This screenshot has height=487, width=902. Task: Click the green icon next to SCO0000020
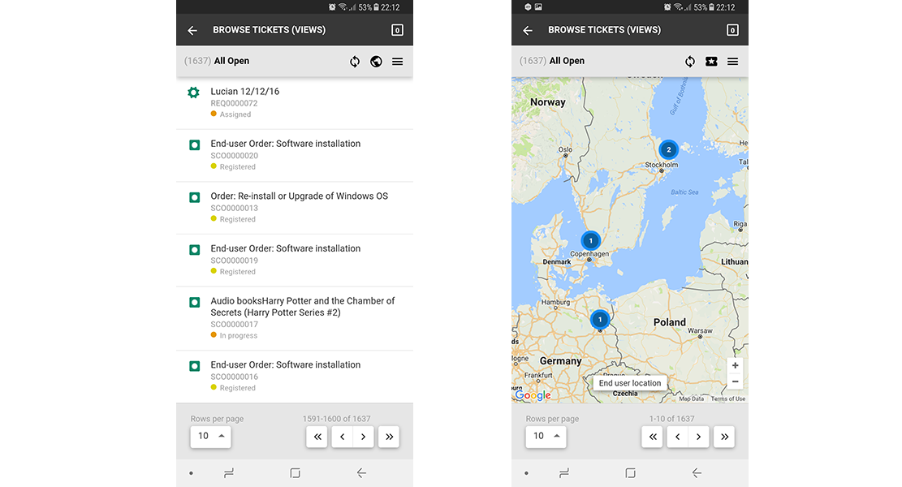click(194, 145)
